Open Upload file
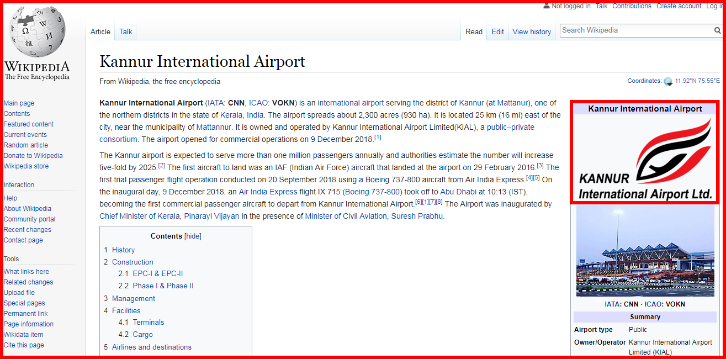 tap(19, 293)
